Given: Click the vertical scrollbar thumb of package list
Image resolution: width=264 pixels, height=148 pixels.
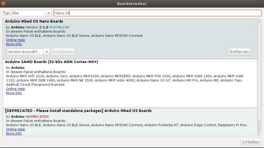Looking at the screenshot, I should pos(260,71).
